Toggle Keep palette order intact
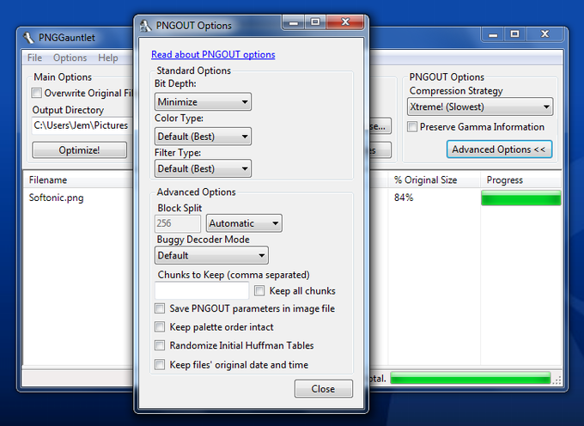Screen dimensions: 584x426 [x=160, y=327]
